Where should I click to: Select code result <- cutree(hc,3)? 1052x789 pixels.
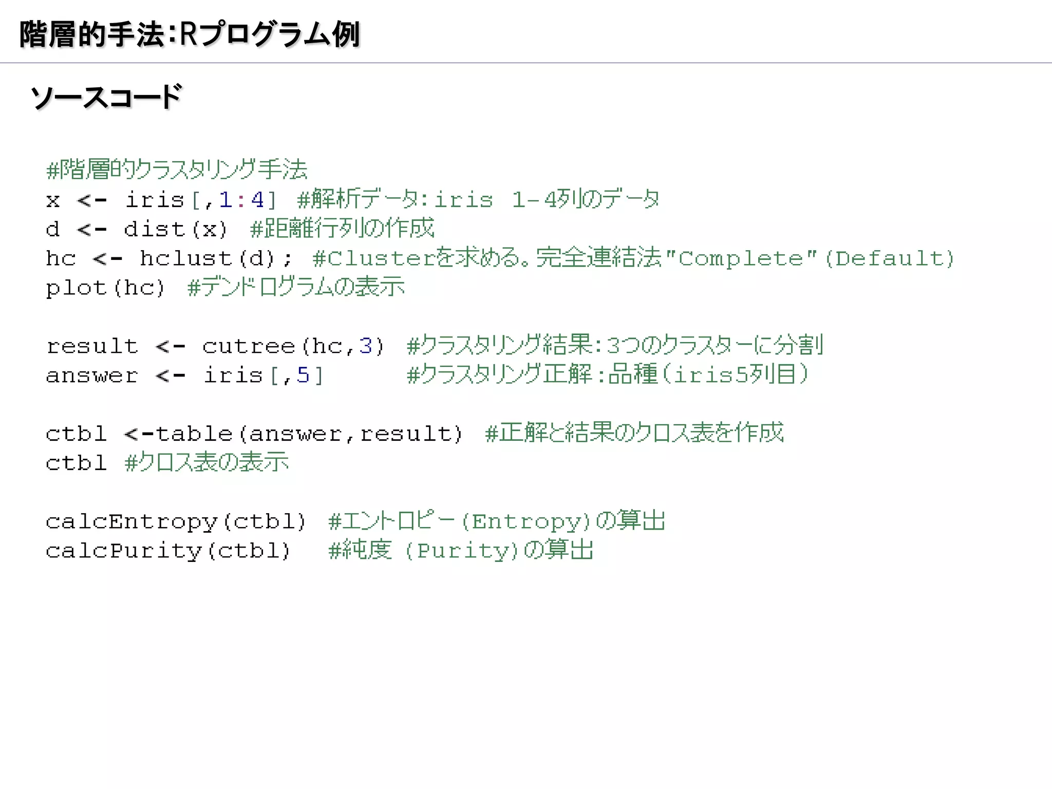click(x=215, y=346)
